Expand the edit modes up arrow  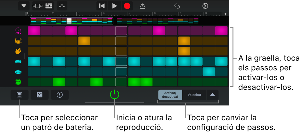pyautogui.click(x=213, y=95)
